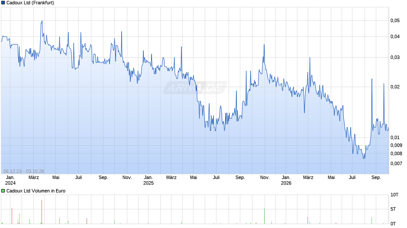Click the "Jan. 2025" time axis label
Viewport: 407px width, 228px height.
click(x=149, y=180)
